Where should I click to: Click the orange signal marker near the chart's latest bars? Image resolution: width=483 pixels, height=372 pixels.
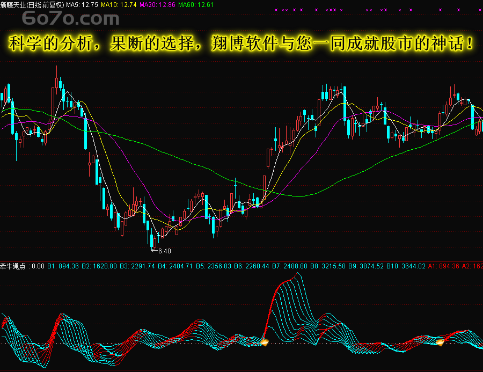click(440, 342)
